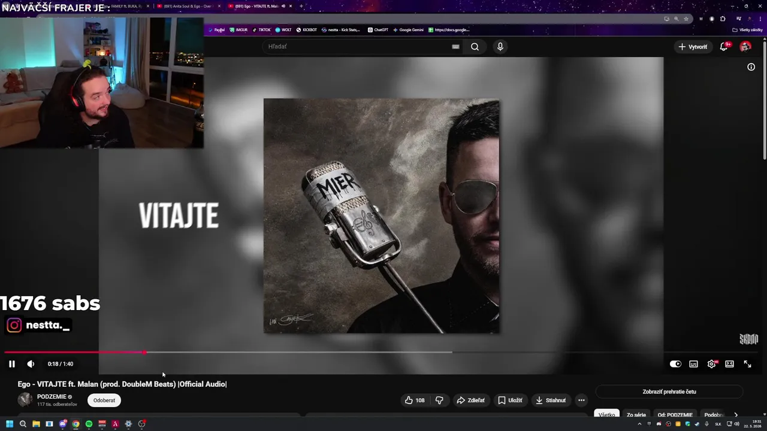
Task: Open the docs.google.com bookmark
Action: point(449,30)
